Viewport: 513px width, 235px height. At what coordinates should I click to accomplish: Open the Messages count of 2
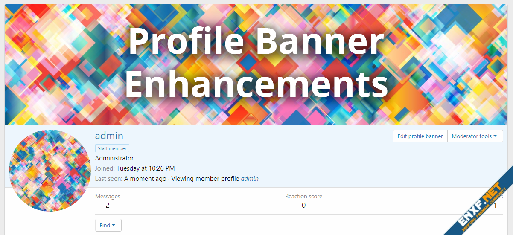coord(108,205)
